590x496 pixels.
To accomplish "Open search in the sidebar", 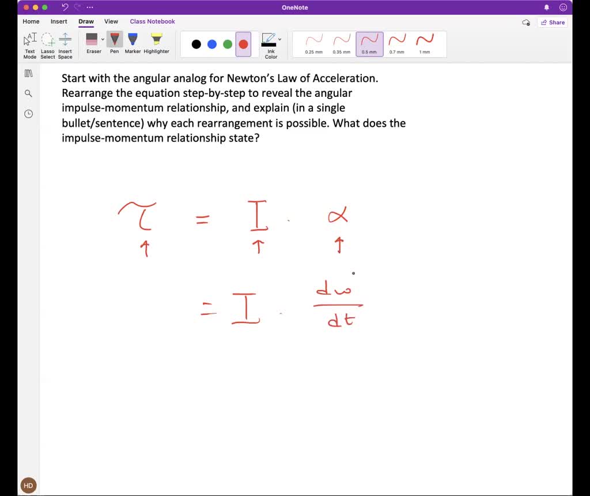I will 28,93.
